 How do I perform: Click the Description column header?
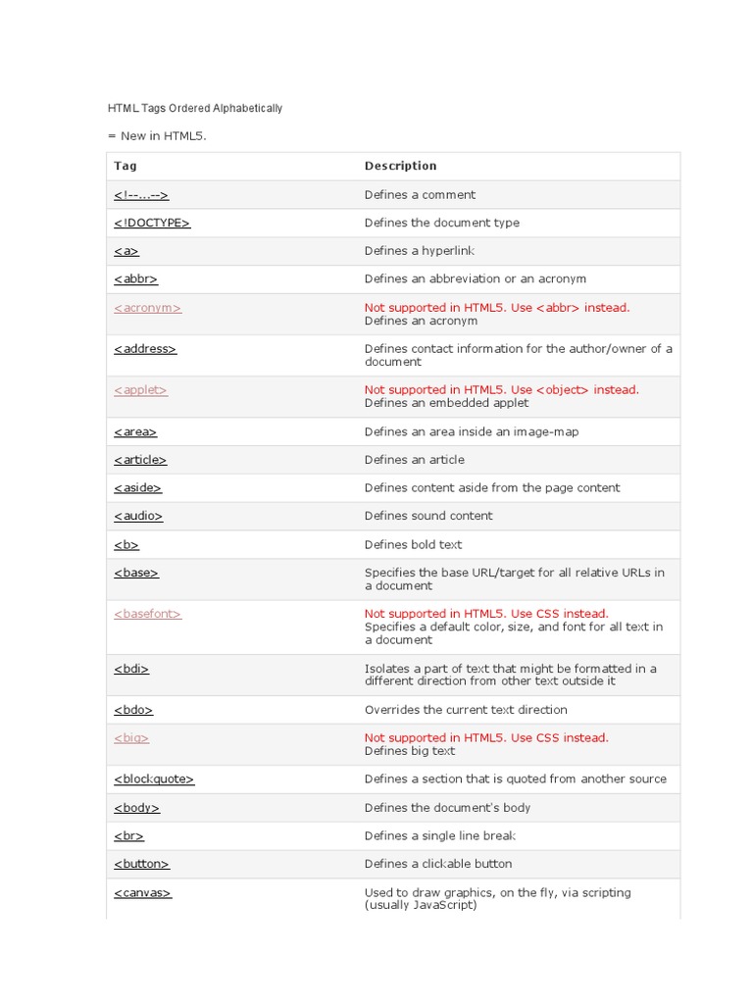[400, 166]
